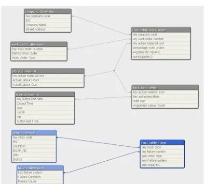Select the 'Avg(actual Labour Cost)' field
The height and width of the screenshot is (184, 205).
[x=165, y=106]
